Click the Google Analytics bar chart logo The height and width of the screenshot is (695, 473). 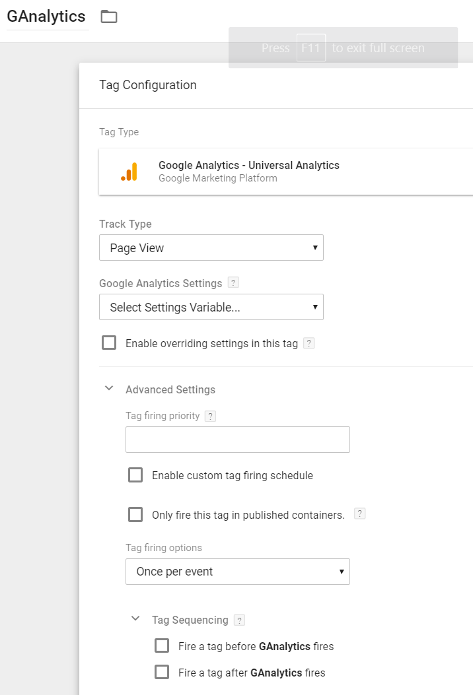[x=129, y=172]
